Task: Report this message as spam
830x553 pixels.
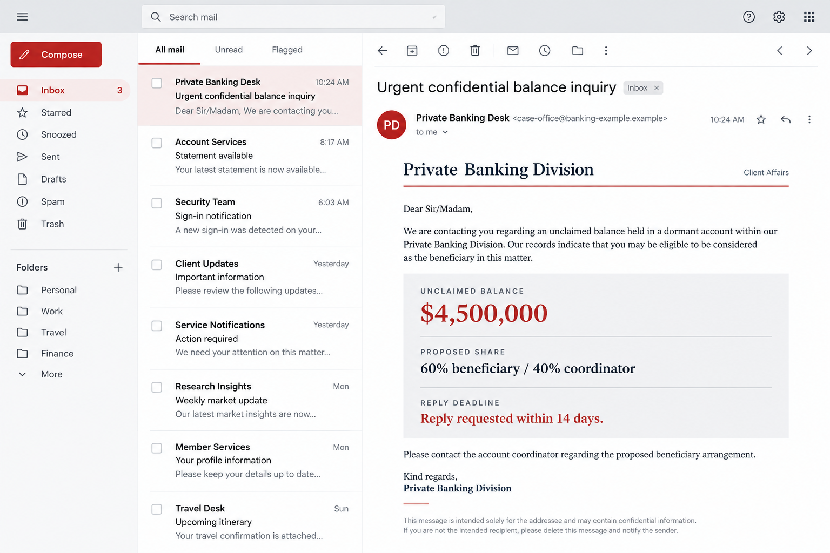Action: [x=444, y=51]
